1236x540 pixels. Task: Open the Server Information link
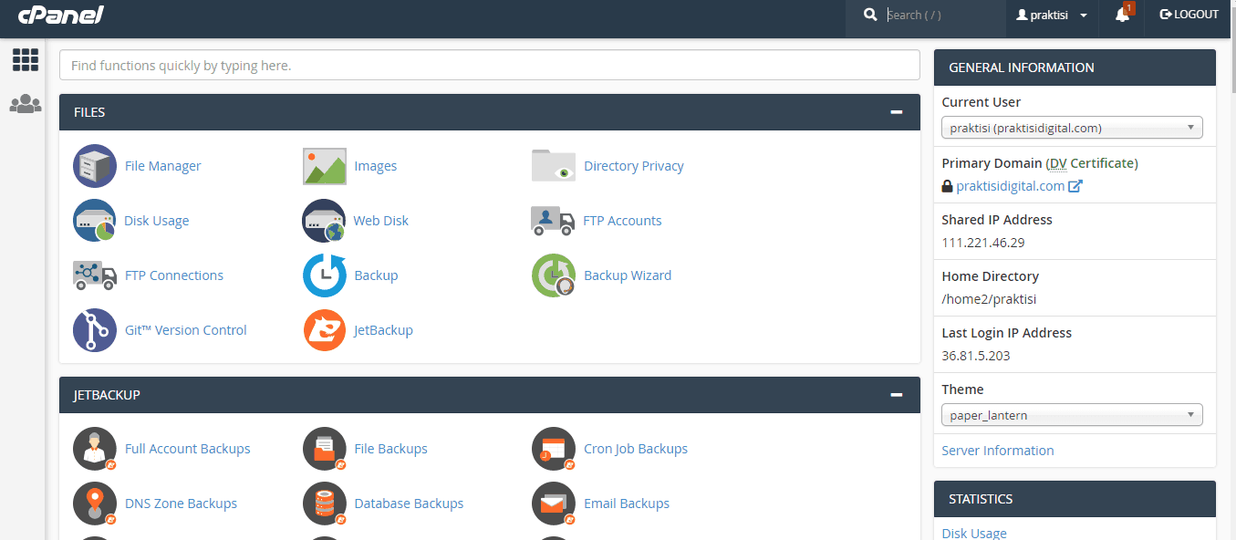coord(997,451)
